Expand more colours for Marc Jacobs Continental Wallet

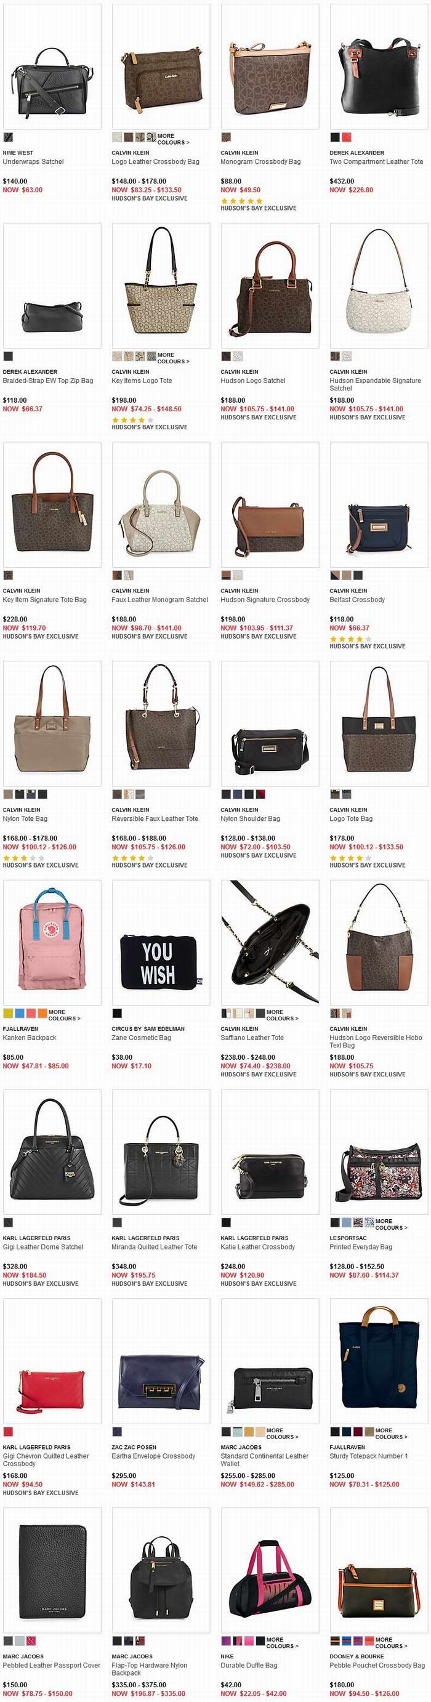click(x=282, y=1434)
